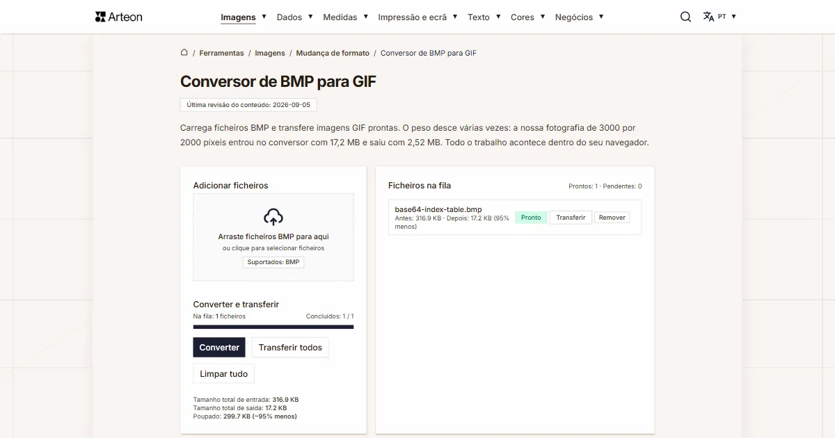Expand the dropdown arrow next to Dados

pos(310,17)
